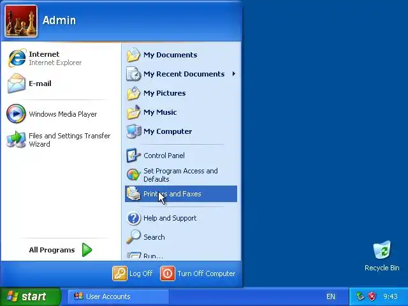
Task: Open the Control Panel icon
Action: click(133, 156)
